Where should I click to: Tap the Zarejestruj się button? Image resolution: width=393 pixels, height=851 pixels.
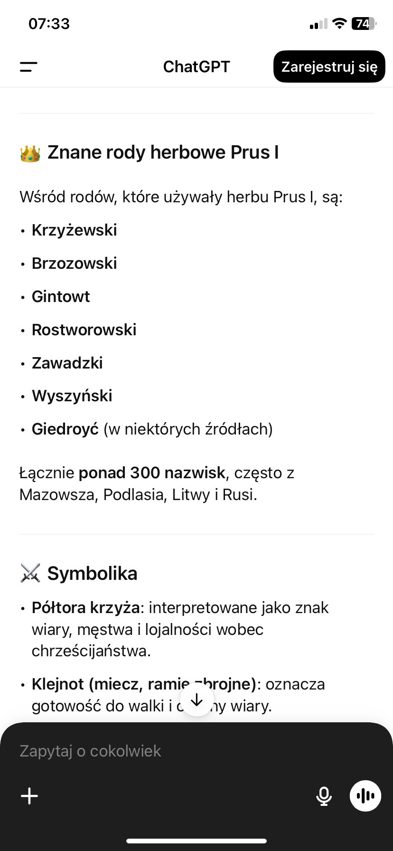coord(329,66)
